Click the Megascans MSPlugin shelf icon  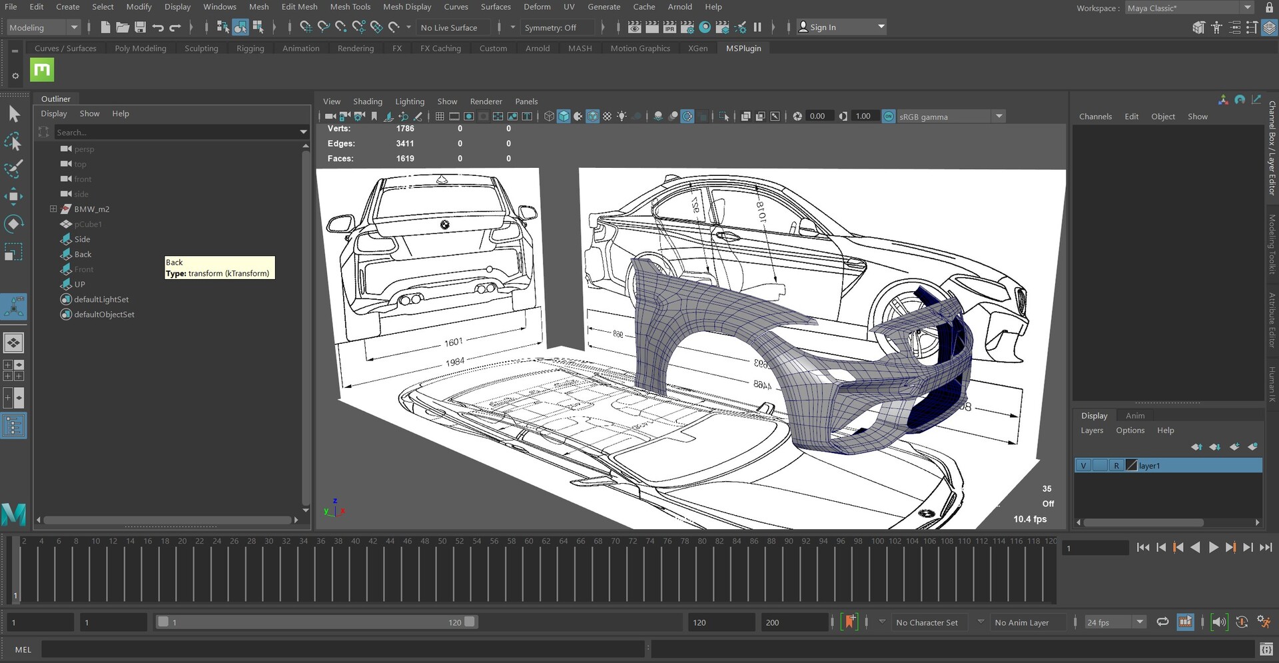coord(42,70)
